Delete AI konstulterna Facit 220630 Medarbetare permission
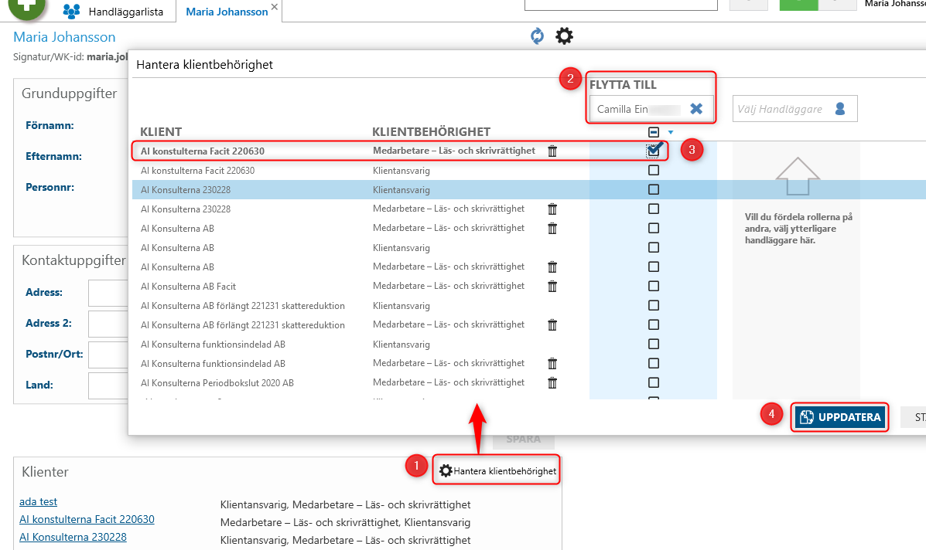Image resolution: width=926 pixels, height=550 pixels. point(552,151)
